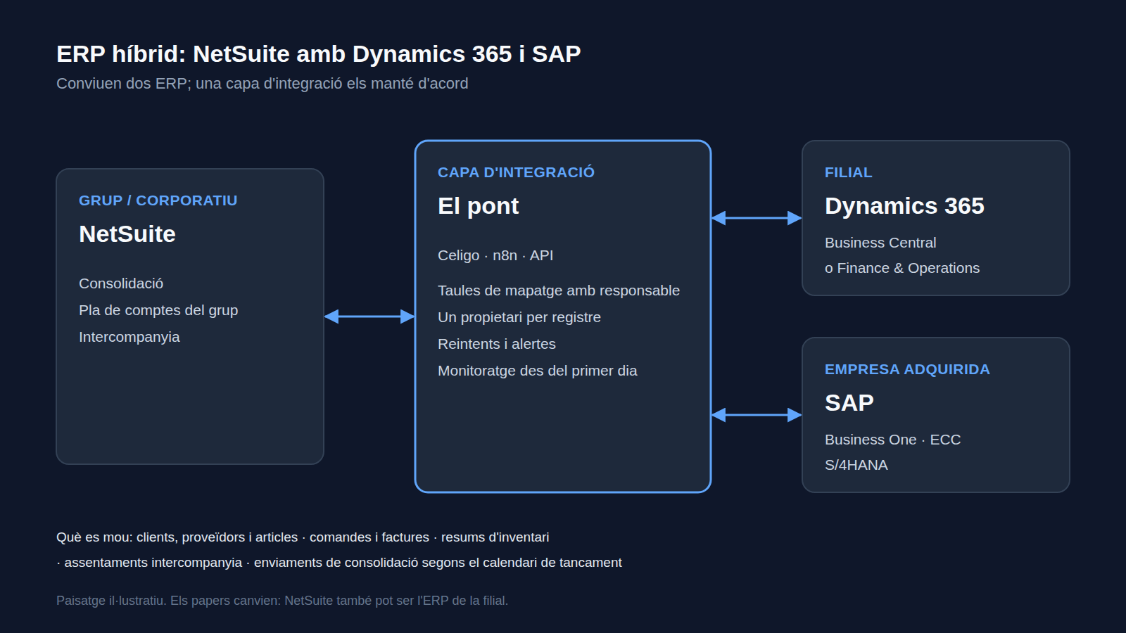This screenshot has width=1126, height=633.
Task: Click the 'assentaments intercompanyia' line
Action: click(339, 563)
